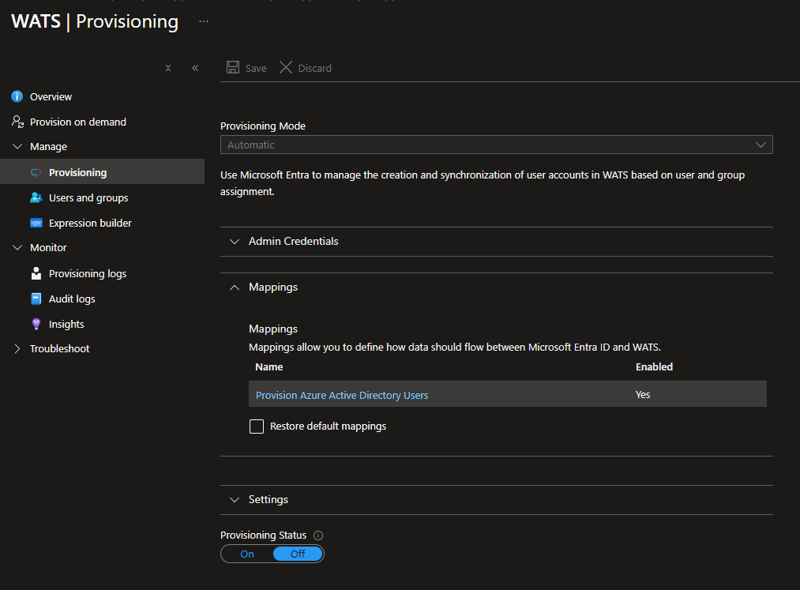Open the ellipsis more options menu

click(204, 21)
